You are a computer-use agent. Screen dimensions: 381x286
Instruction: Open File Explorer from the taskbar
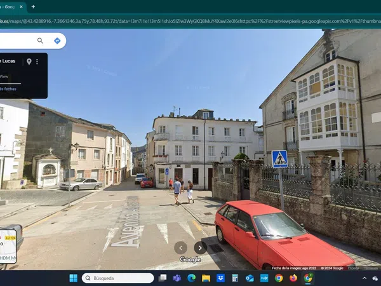tap(206, 278)
